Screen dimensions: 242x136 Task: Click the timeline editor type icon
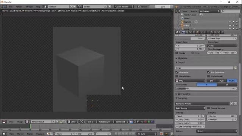point(4,134)
